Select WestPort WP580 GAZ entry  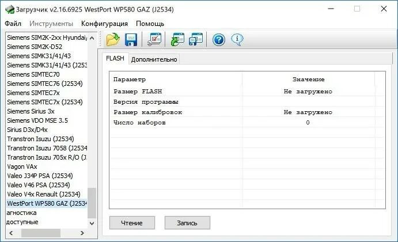[x=47, y=203]
